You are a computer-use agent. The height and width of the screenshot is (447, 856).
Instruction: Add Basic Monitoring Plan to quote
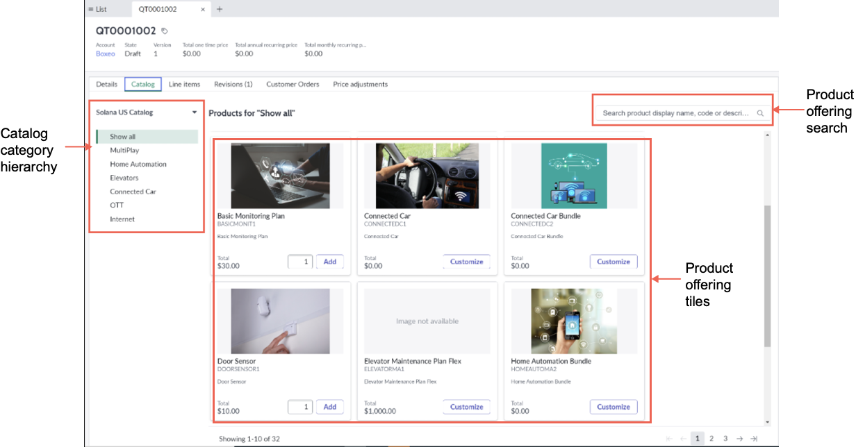pos(330,262)
